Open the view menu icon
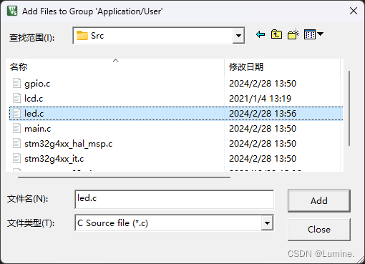Screen dimensions: 365x264 (310, 34)
